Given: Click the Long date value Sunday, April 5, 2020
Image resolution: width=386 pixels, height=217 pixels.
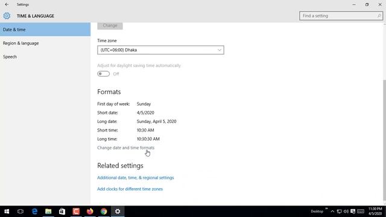Looking at the screenshot, I should coord(157,121).
